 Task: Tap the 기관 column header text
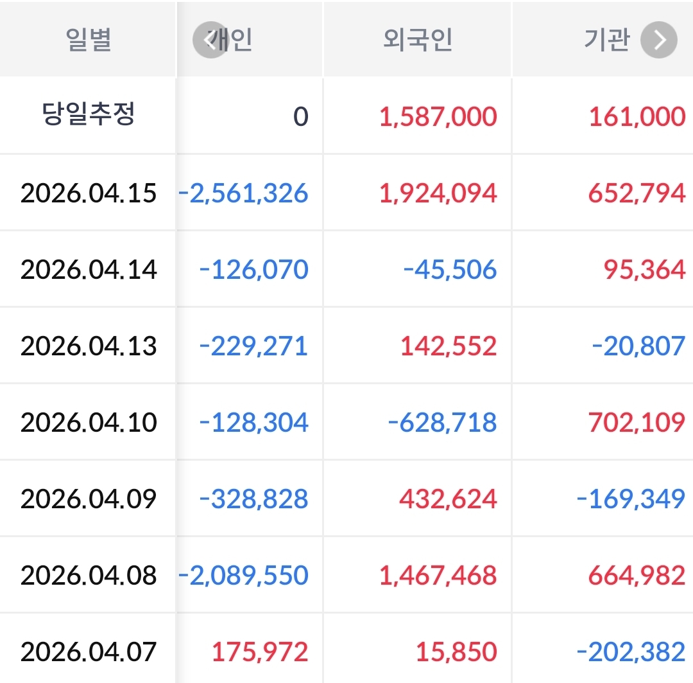606,40
